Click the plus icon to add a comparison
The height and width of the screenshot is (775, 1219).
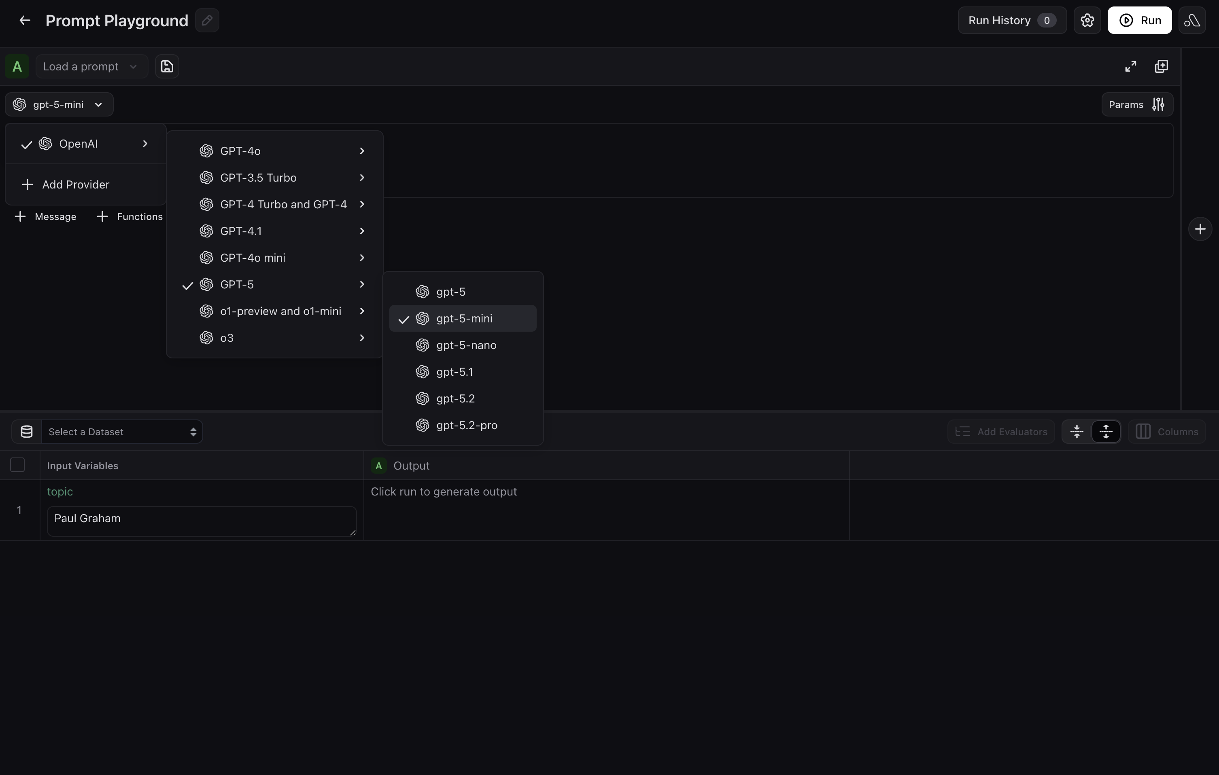(1200, 229)
